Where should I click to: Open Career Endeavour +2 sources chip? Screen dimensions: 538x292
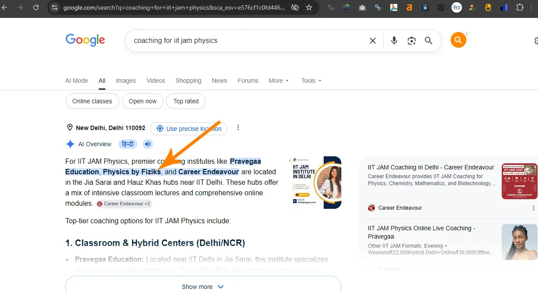124,204
